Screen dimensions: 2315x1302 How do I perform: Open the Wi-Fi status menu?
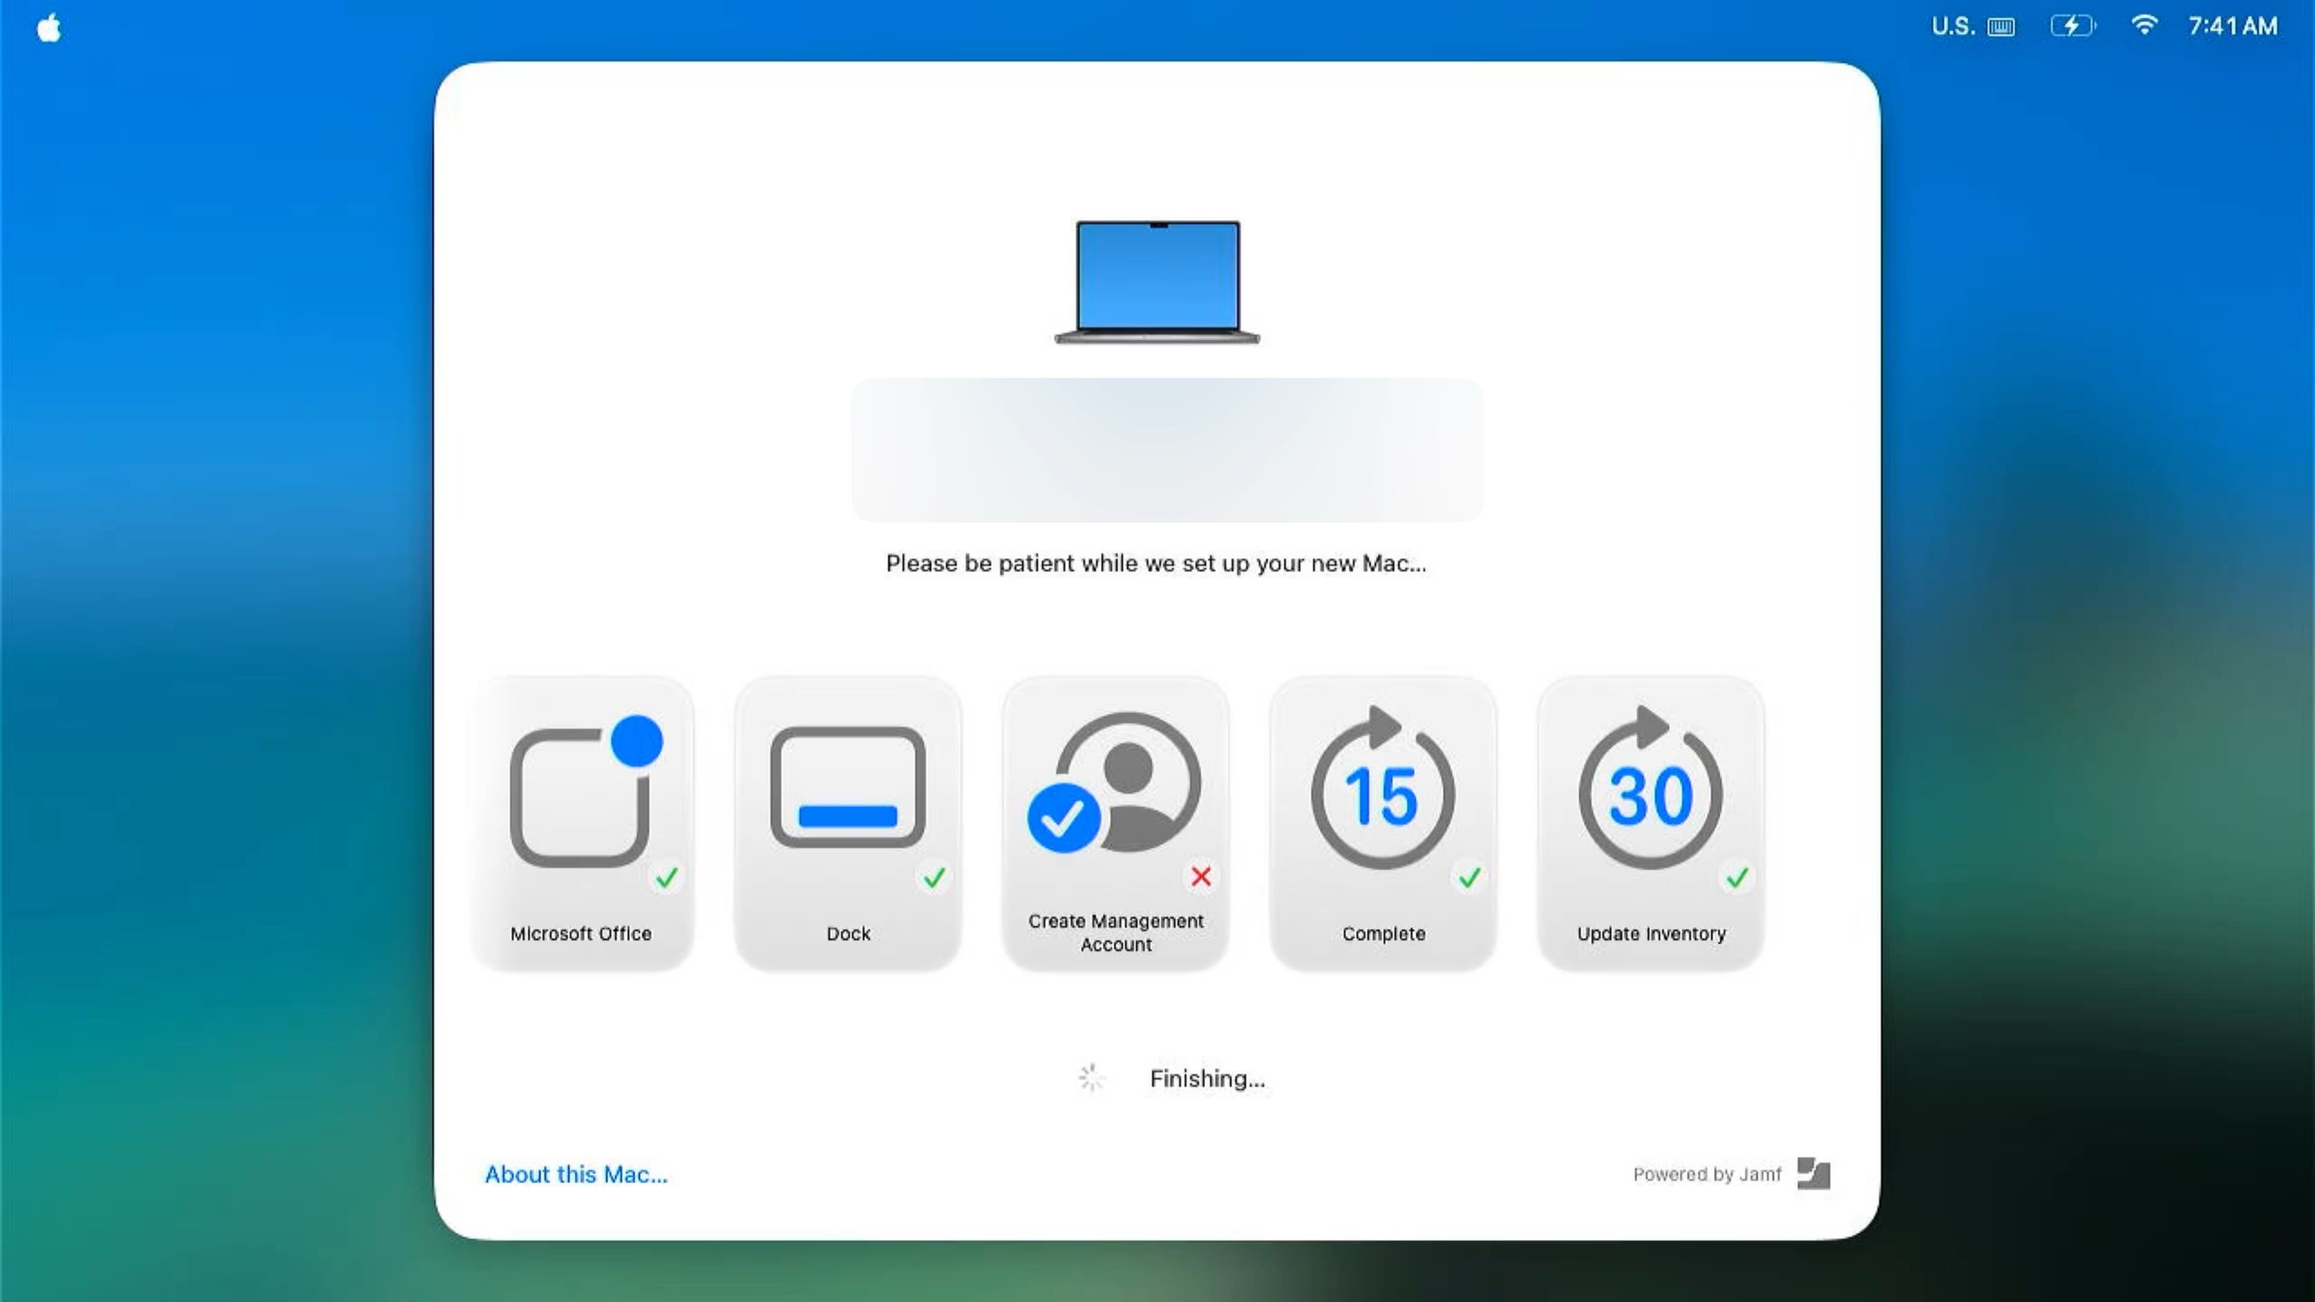[2143, 25]
